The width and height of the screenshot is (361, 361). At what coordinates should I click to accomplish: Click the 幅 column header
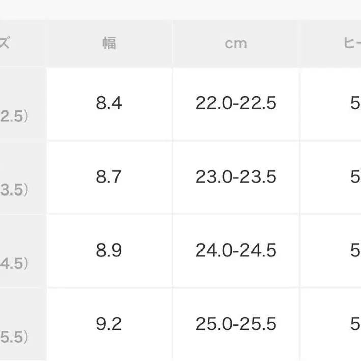coord(109,44)
